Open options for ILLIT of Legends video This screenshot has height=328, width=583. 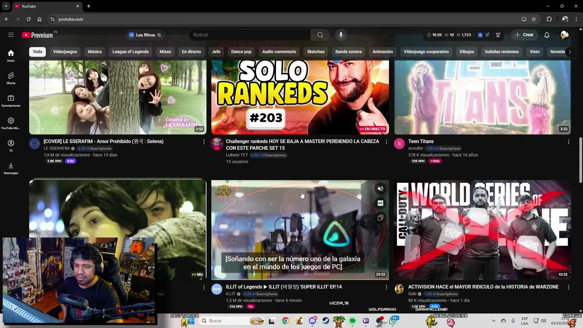point(386,287)
